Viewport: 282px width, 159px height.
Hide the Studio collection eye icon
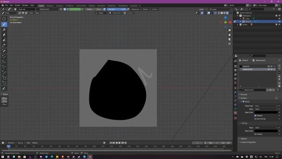(279, 25)
